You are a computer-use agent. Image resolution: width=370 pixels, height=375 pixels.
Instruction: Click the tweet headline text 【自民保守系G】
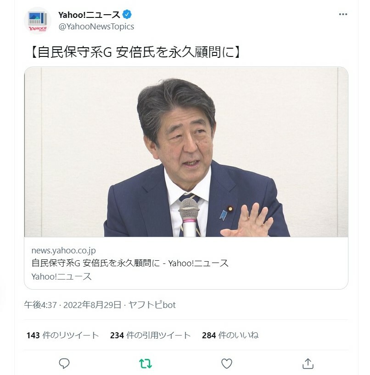coord(135,52)
